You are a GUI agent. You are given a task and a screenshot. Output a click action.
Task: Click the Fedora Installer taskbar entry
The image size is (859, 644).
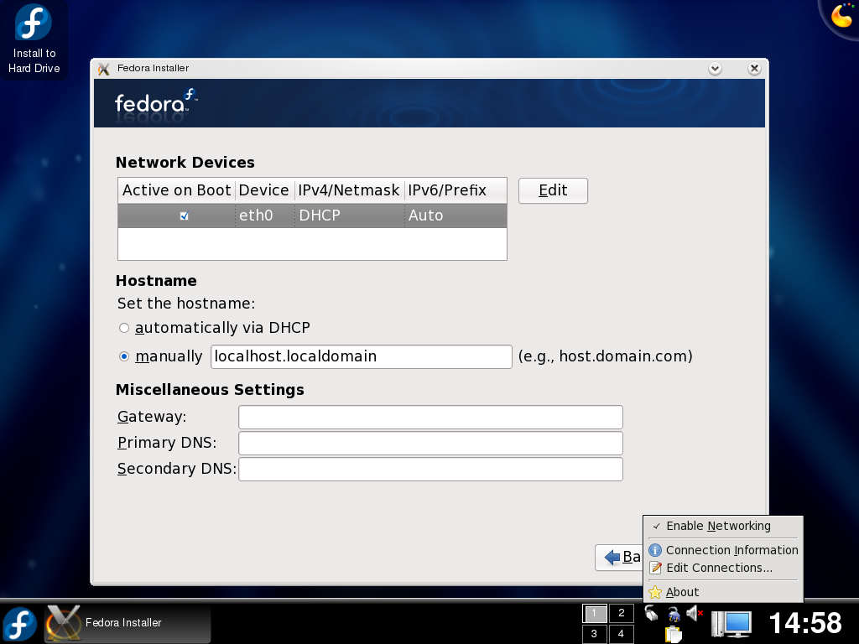pyautogui.click(x=128, y=623)
